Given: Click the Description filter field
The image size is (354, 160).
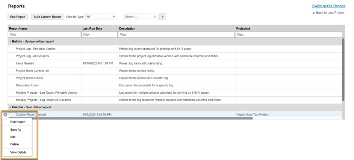Looking at the screenshot, I should (177, 34).
